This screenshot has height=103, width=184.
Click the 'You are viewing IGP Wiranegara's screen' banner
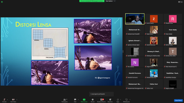92,1
